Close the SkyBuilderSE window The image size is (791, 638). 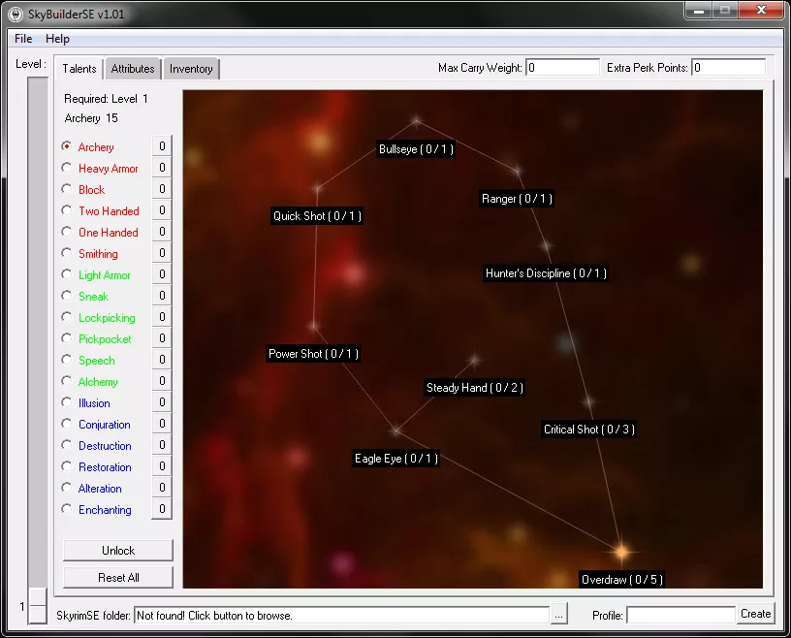[x=761, y=10]
